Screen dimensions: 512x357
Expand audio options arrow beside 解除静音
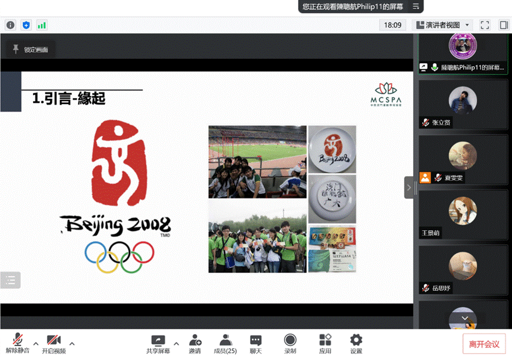(x=36, y=344)
